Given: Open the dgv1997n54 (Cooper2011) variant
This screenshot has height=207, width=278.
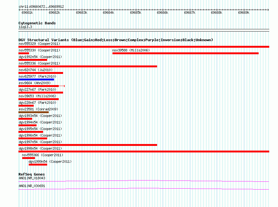Looking at the screenshot, I should (x=40, y=142).
